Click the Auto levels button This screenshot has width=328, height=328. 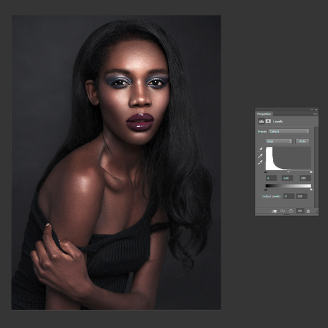[x=302, y=141]
